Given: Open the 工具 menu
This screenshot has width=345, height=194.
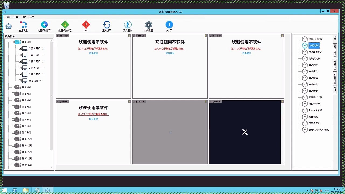Looking at the screenshot, I should (x=16, y=17).
